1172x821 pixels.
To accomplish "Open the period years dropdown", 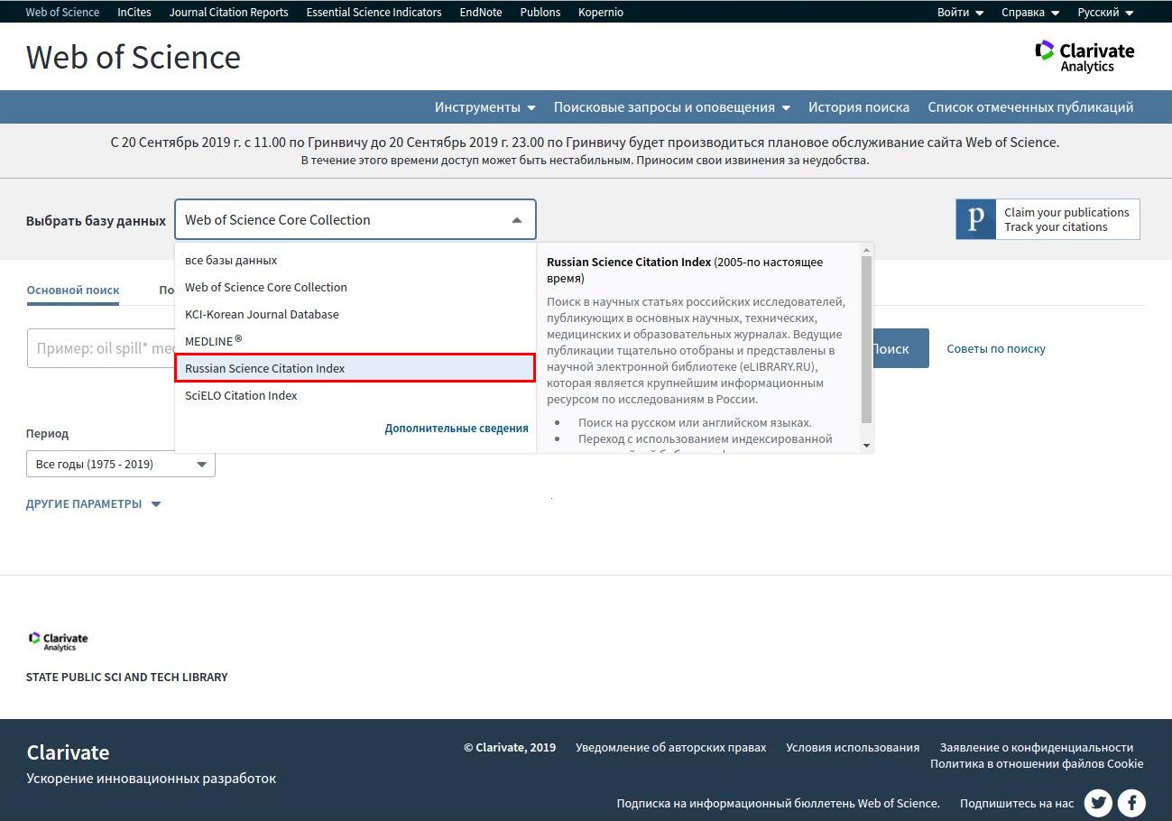I will click(x=120, y=464).
